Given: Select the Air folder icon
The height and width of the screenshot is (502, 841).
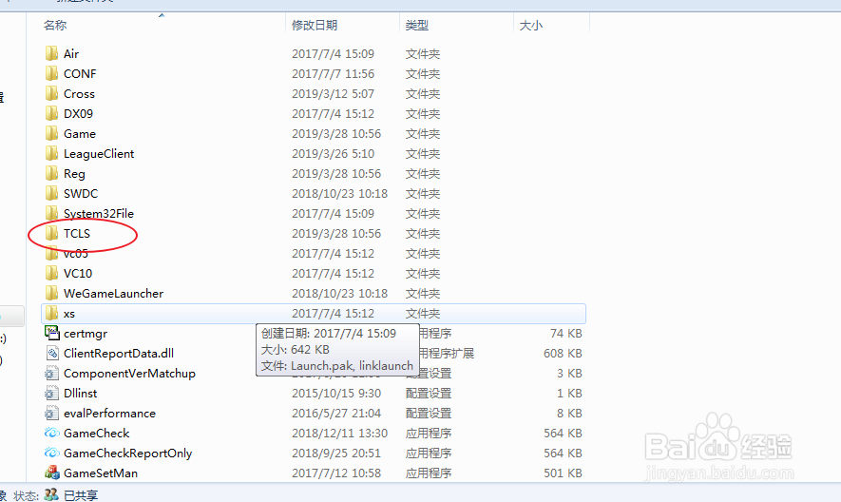Looking at the screenshot, I should (x=51, y=53).
